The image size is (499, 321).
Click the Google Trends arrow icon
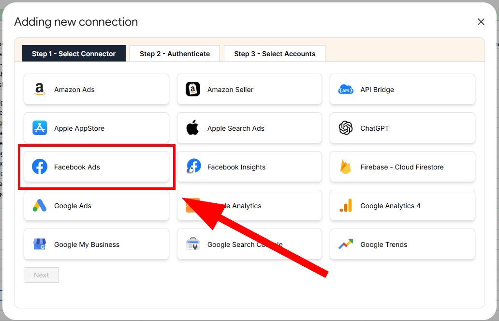[346, 244]
